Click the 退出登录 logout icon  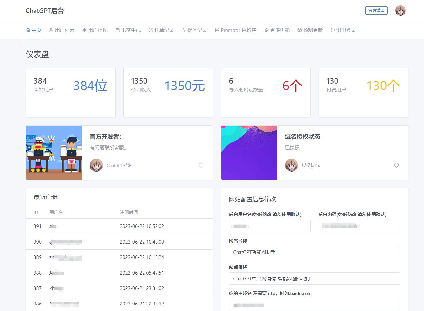point(333,30)
